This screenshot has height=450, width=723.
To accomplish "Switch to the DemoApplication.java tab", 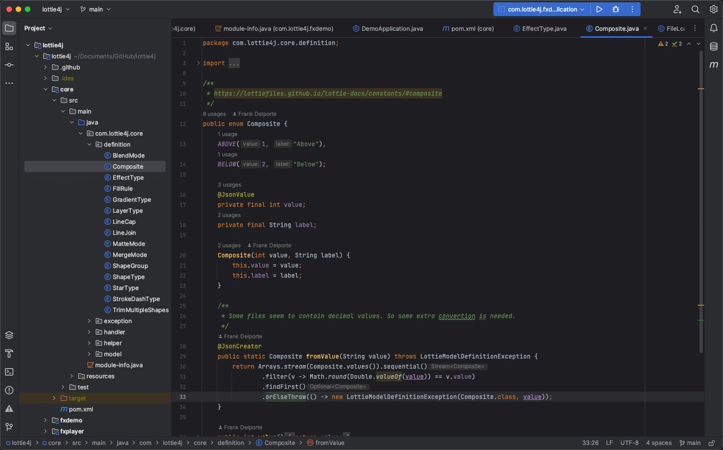I will coord(388,28).
